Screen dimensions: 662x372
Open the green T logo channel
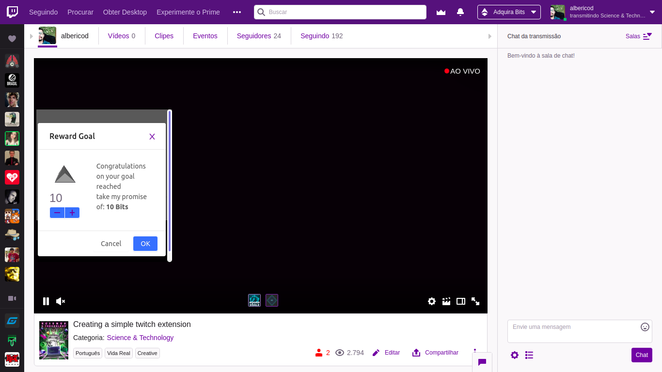(x=12, y=340)
